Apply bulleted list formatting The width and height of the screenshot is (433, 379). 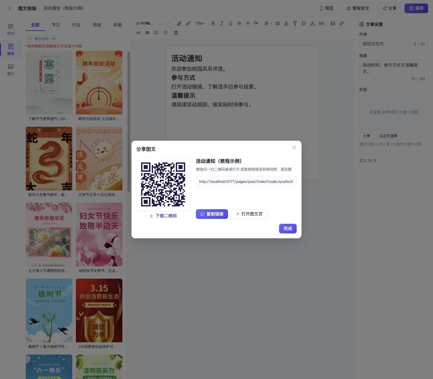[165, 33]
